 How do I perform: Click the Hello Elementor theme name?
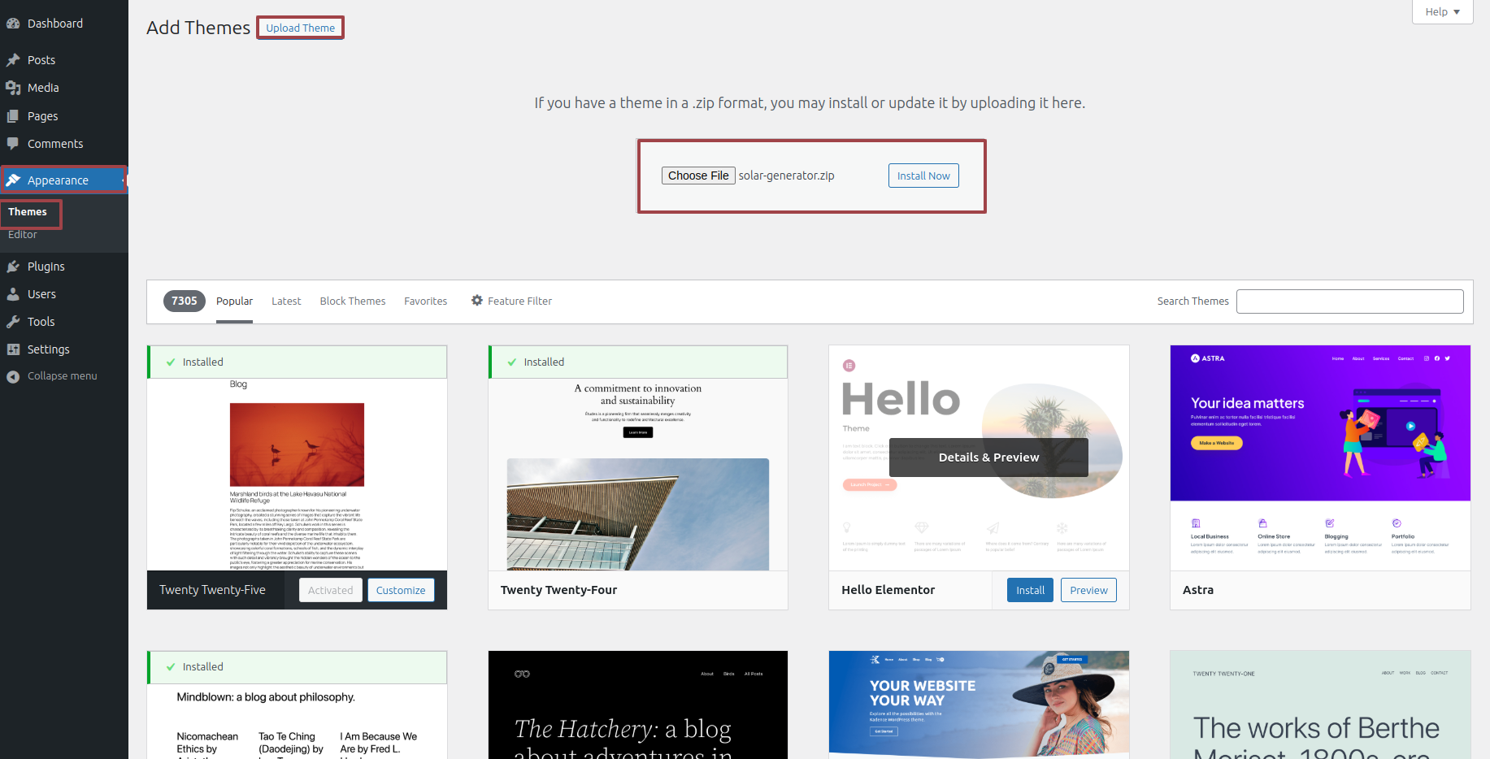[x=888, y=590]
